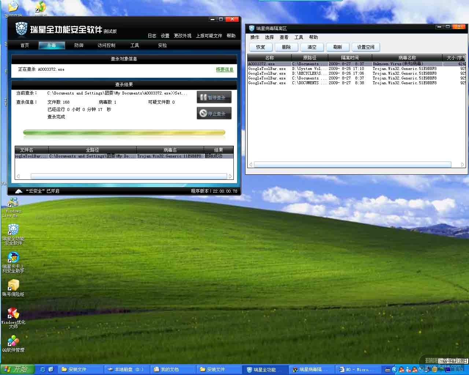
Task: Click 更改外观 to change the skin
Action: point(182,36)
